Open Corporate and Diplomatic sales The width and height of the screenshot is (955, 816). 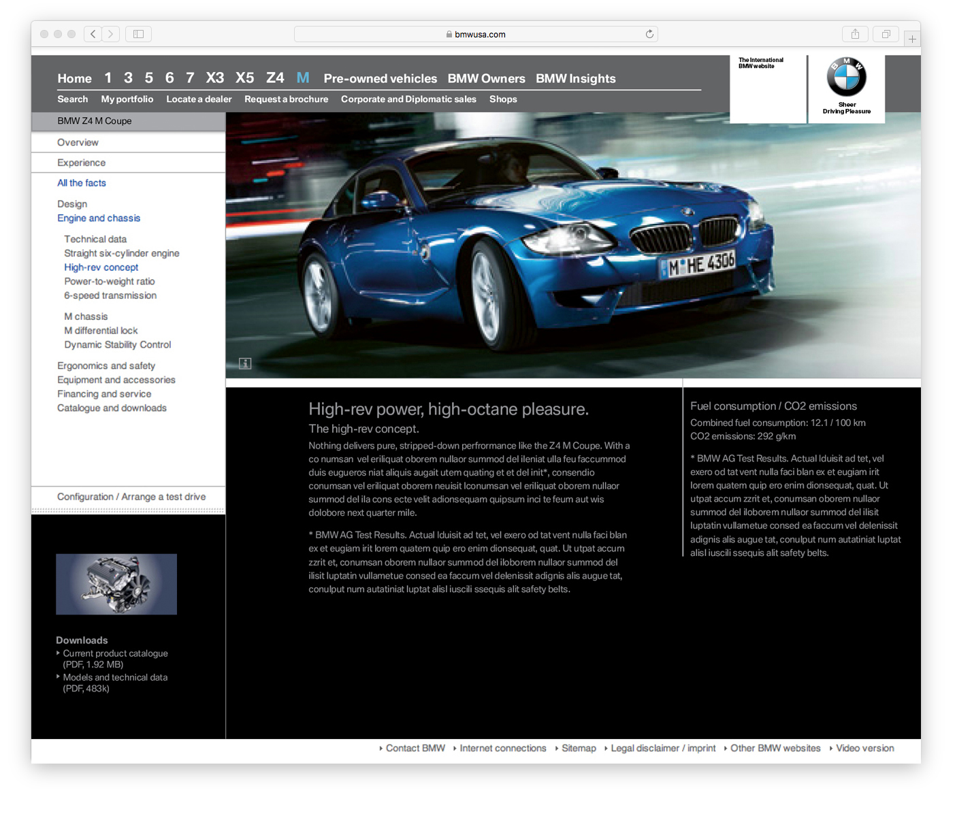tap(408, 99)
